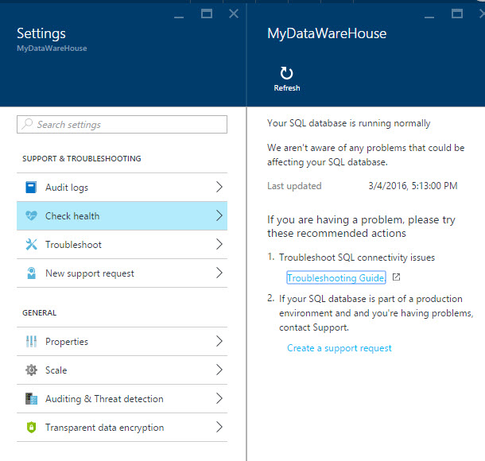Expand the Troubleshoot chevron arrow
Image resolution: width=485 pixels, height=461 pixels.
coord(219,245)
